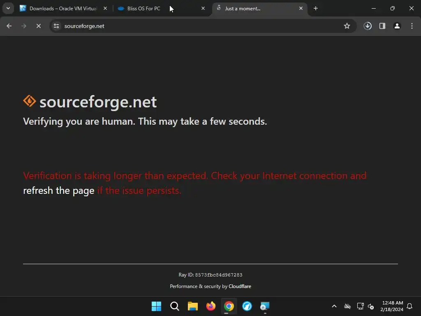Image resolution: width=421 pixels, height=316 pixels.
Task: Open the blue compass app in taskbar
Action: pyautogui.click(x=247, y=306)
